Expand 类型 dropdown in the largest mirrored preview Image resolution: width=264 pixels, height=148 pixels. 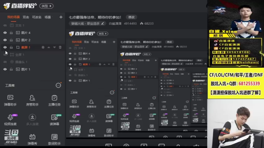103,34
